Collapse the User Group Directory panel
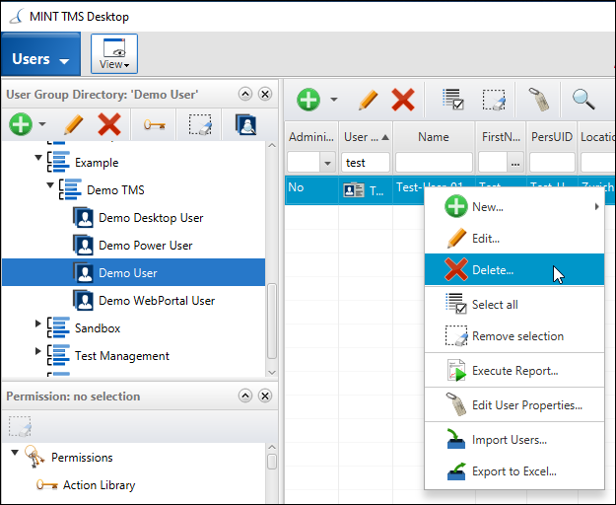This screenshot has height=505, width=616. click(x=245, y=95)
